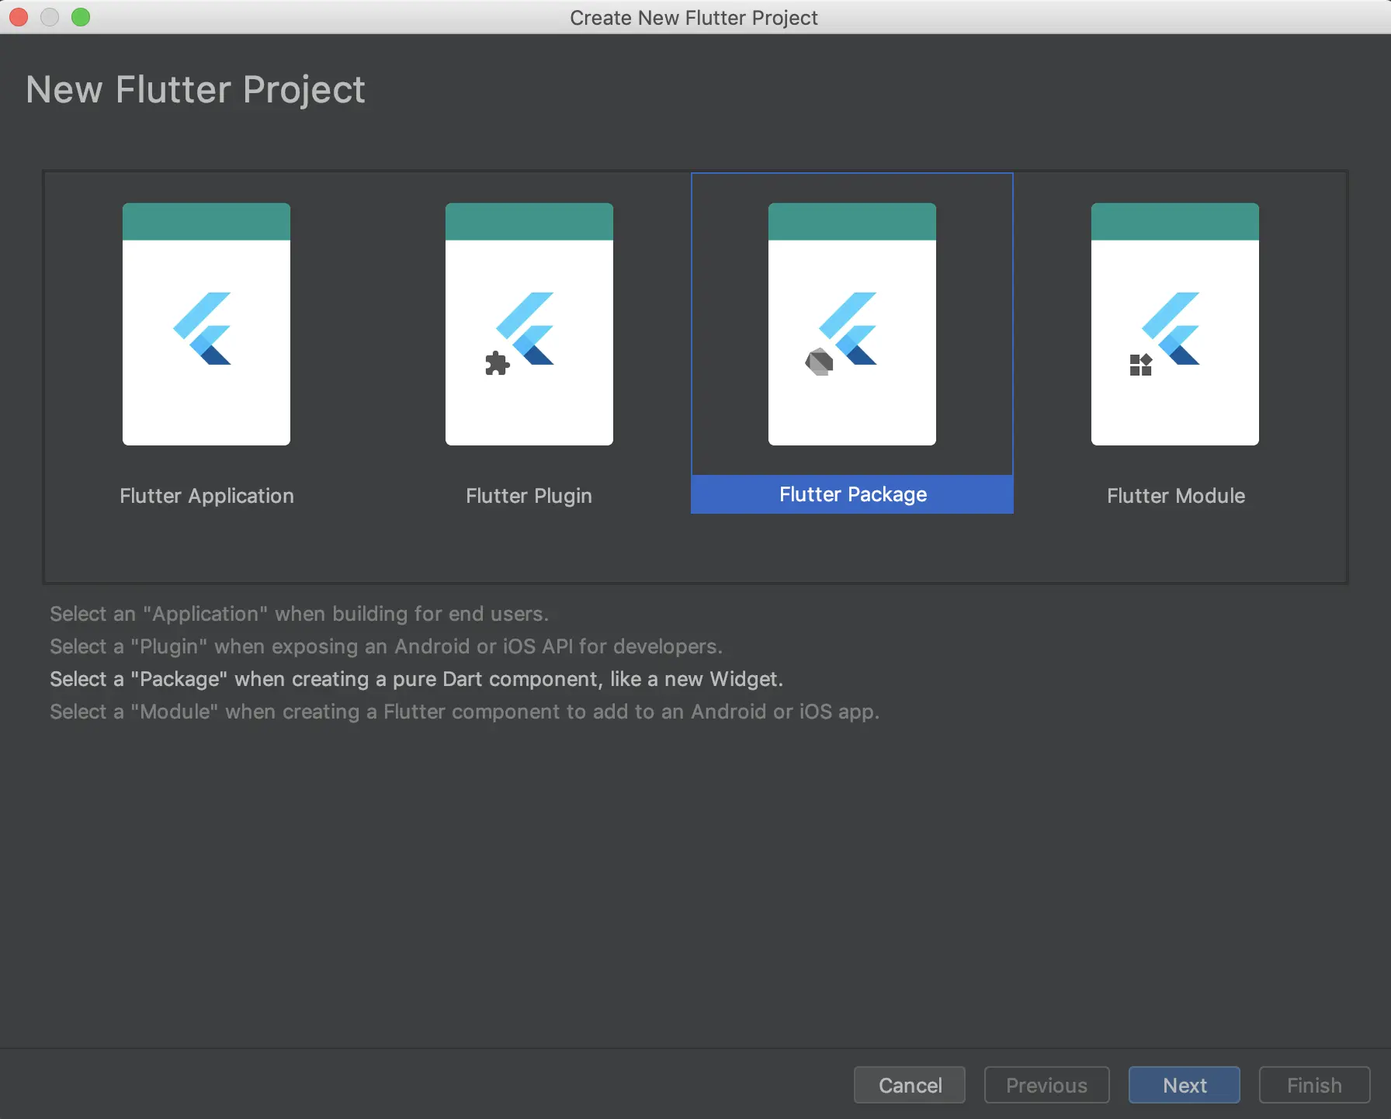Pick the Flutter Package project icon

click(852, 324)
